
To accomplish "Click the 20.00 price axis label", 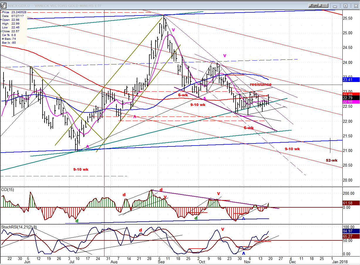I will tap(348, 180).
